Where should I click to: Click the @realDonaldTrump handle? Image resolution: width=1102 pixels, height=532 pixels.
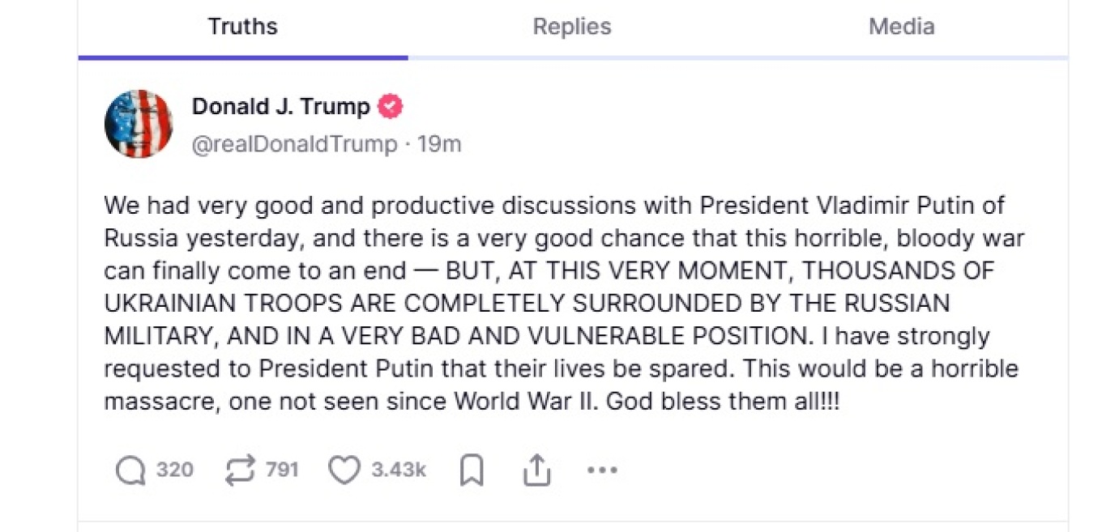tap(295, 145)
